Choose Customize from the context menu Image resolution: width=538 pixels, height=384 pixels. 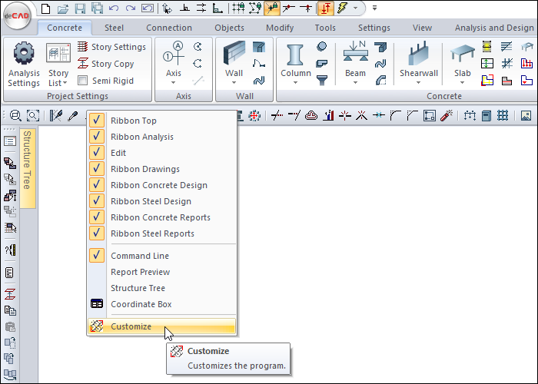131,326
